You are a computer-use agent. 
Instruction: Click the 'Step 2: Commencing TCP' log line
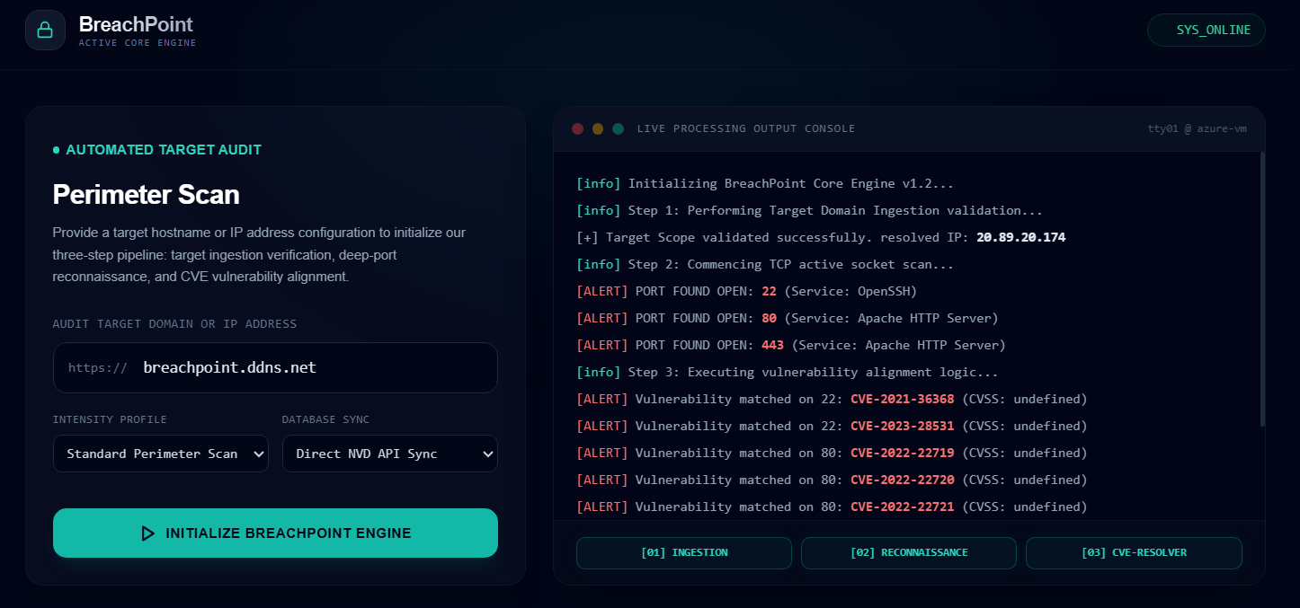(765, 265)
